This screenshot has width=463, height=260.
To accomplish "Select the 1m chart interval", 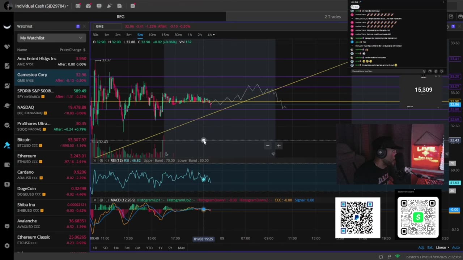I will pyautogui.click(x=107, y=35).
